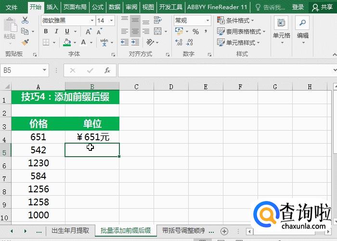Decrease font size with smaller A
The width and height of the screenshot is (337, 241).
point(99,31)
